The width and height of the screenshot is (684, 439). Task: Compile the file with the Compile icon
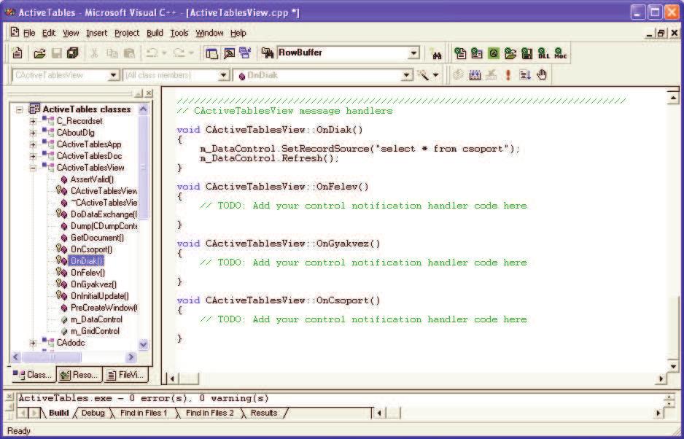458,75
